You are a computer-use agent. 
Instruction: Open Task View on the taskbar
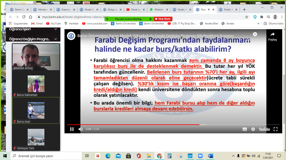[x=87, y=156]
